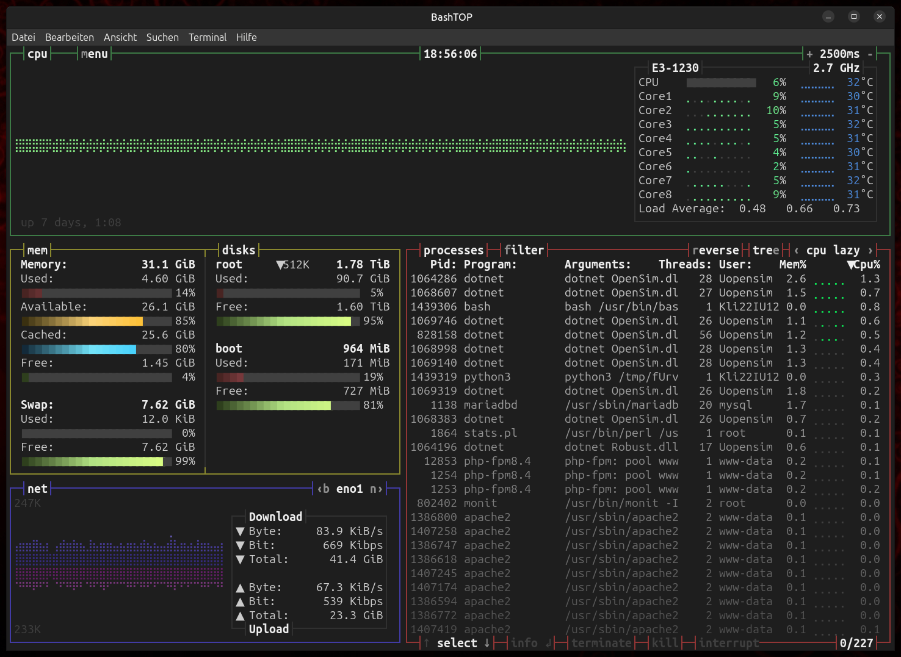Click the root disk Free usage bar
Screen dimensions: 901x657
point(288,321)
